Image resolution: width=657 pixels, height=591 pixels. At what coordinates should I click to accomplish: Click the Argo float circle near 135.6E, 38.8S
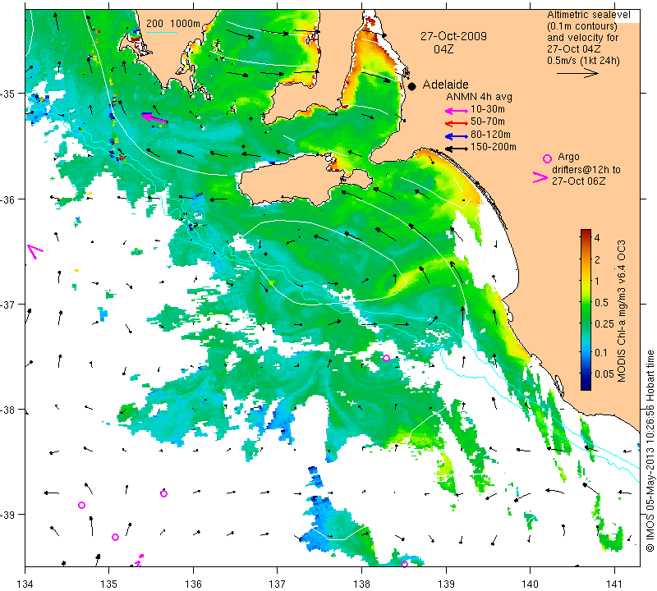pyautogui.click(x=163, y=493)
